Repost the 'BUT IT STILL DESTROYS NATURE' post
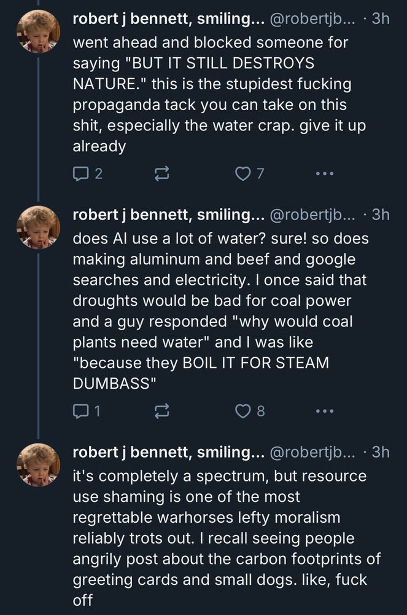Screen dimensions: 407x615 [161, 173]
